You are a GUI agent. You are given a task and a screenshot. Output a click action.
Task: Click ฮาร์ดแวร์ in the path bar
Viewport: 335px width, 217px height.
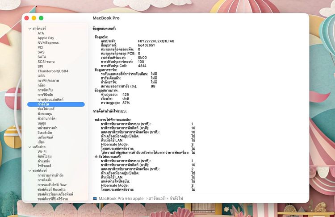pos(157,198)
